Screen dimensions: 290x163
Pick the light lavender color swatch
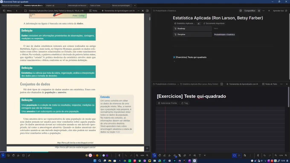click(x=104, y=155)
